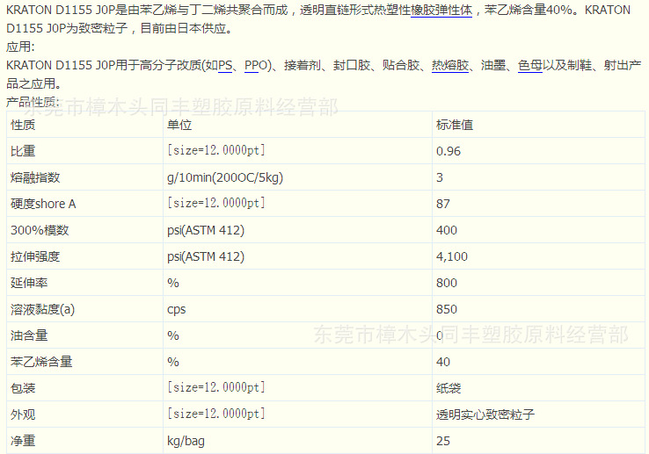Viewport: 649px width, 454px height.
Task: Click the 拉伸强度 row label
Action: tap(35, 256)
